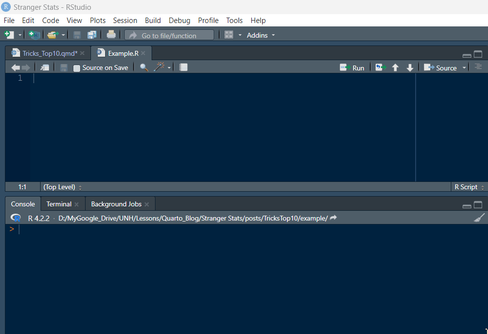Viewport: 488px width, 334px height.
Task: Go to the next section with down arrow
Action: 410,67
